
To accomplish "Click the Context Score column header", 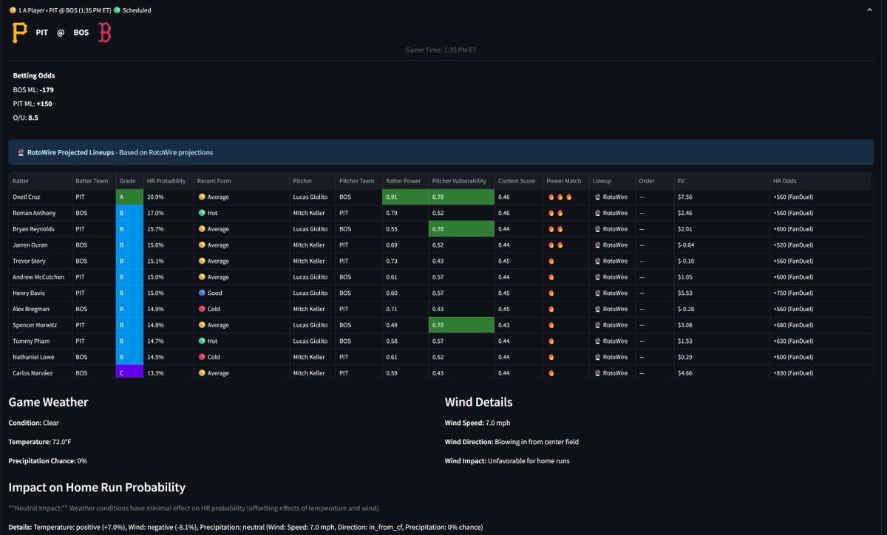I will point(518,181).
